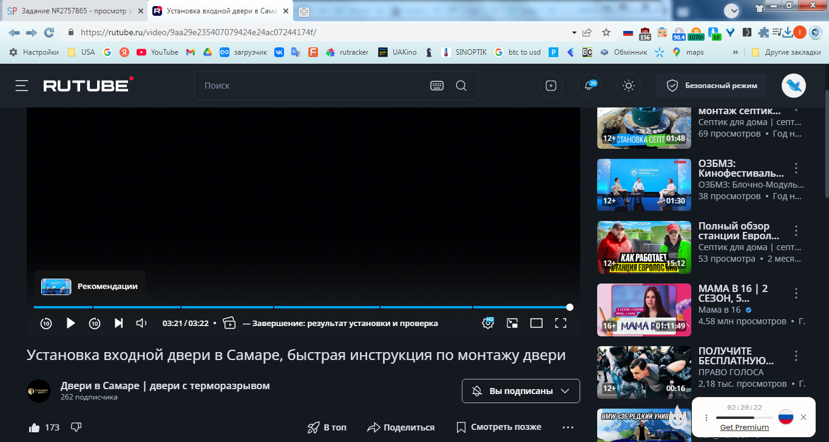
Task: Open more options for ОЗБМЗ video
Action: tap(797, 168)
